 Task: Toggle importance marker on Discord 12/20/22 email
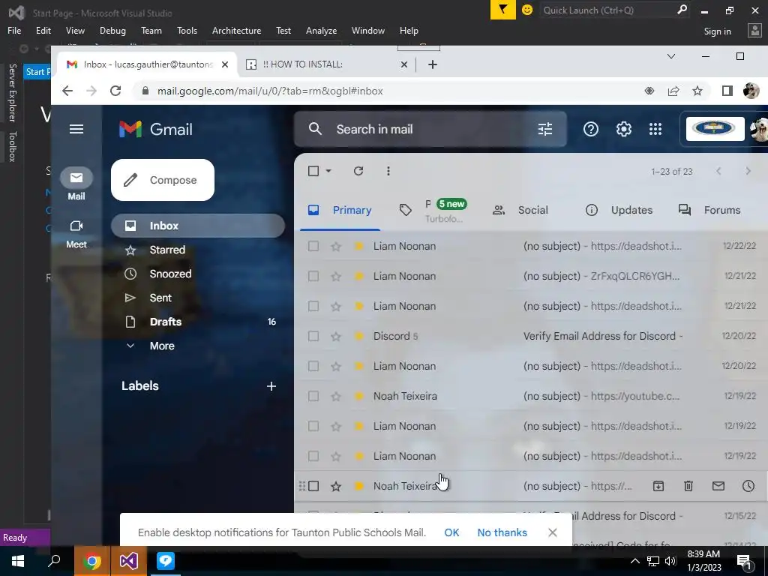point(359,336)
